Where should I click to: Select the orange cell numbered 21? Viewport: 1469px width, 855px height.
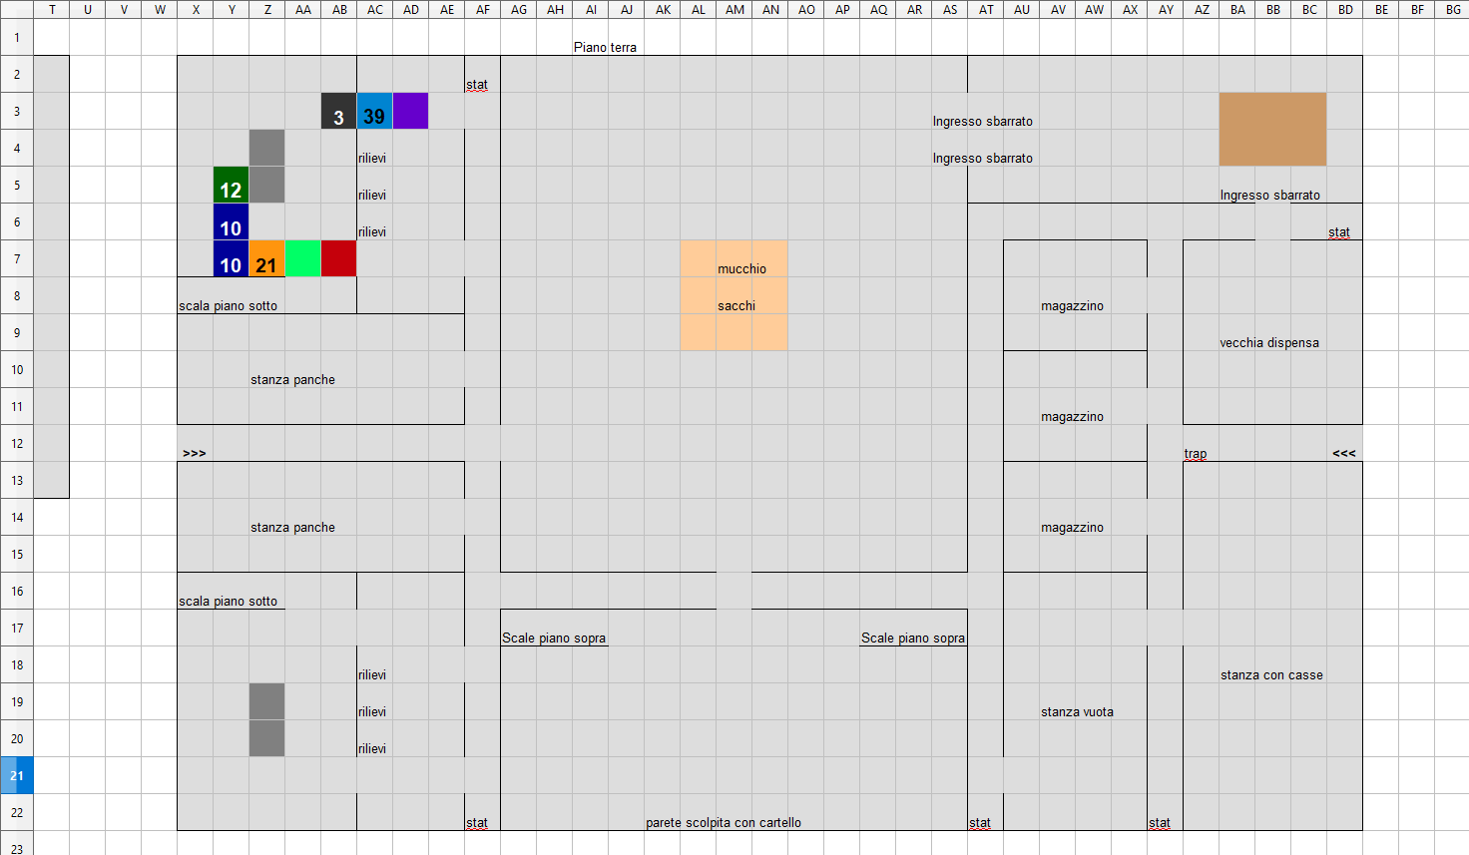click(266, 259)
